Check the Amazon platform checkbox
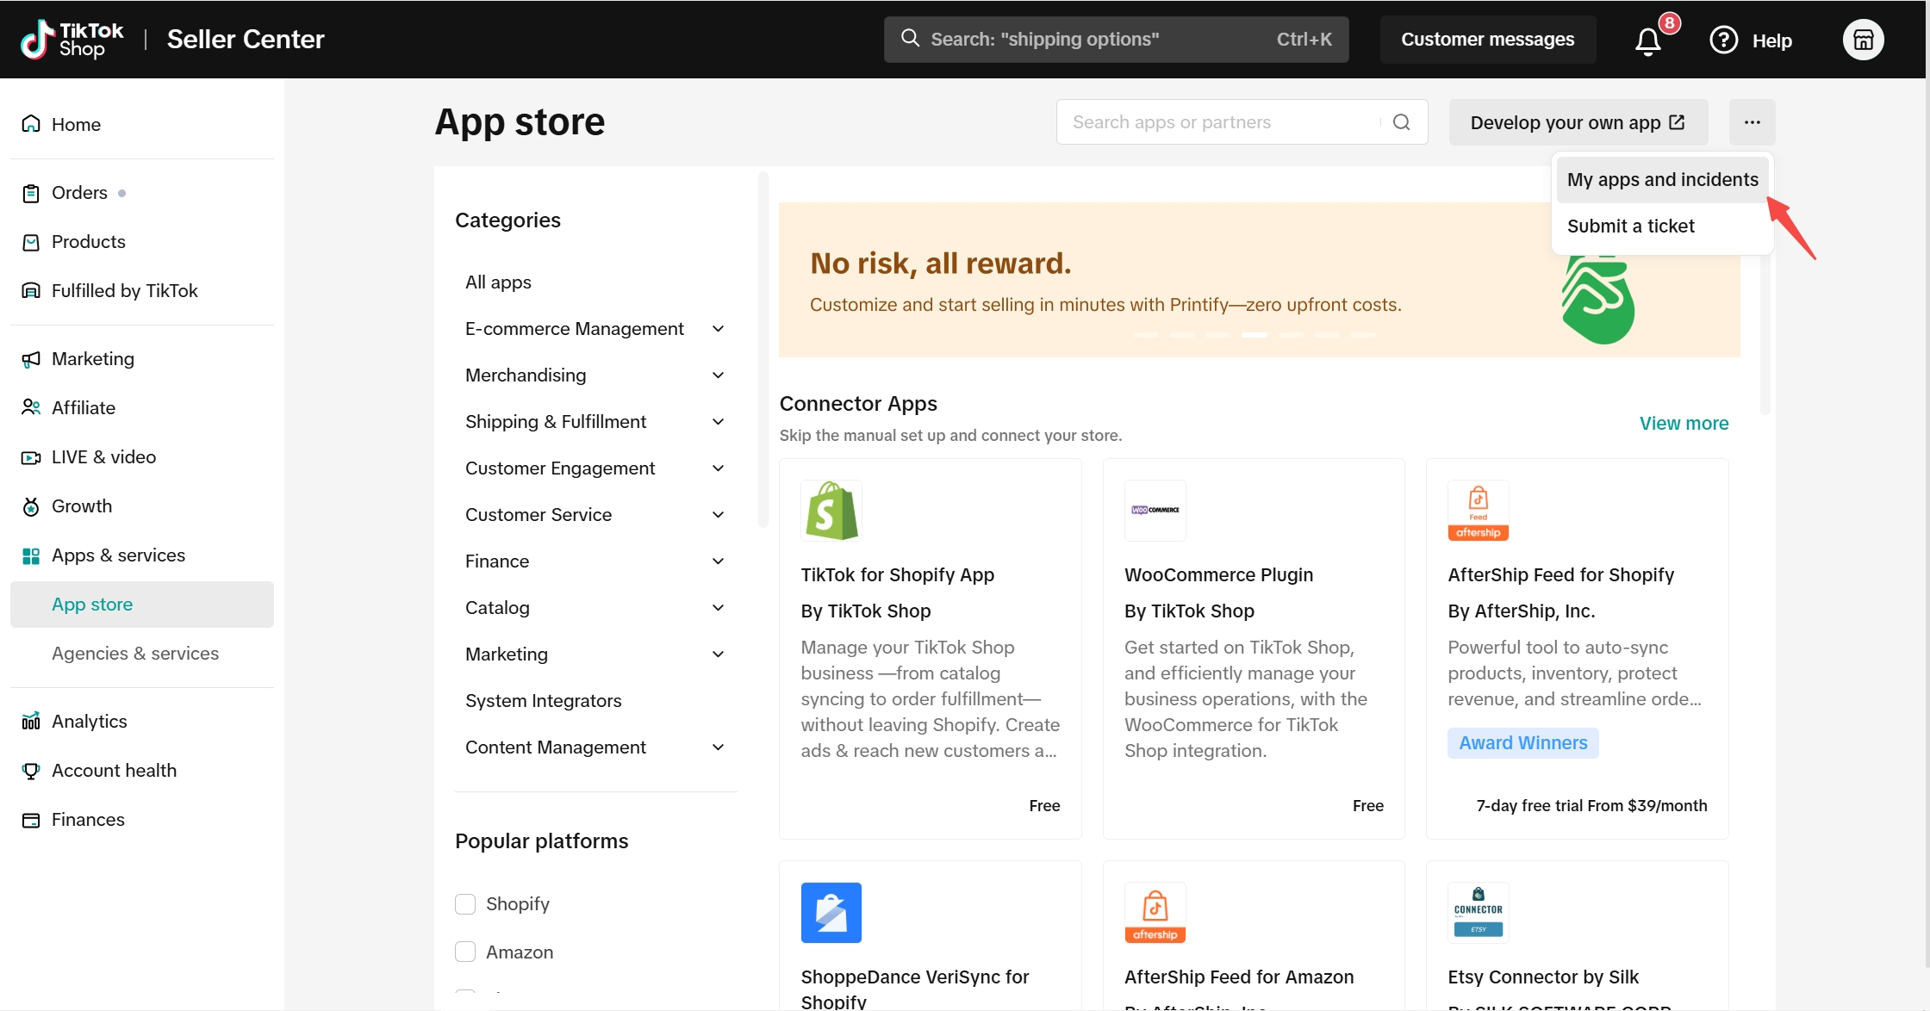 (x=465, y=952)
